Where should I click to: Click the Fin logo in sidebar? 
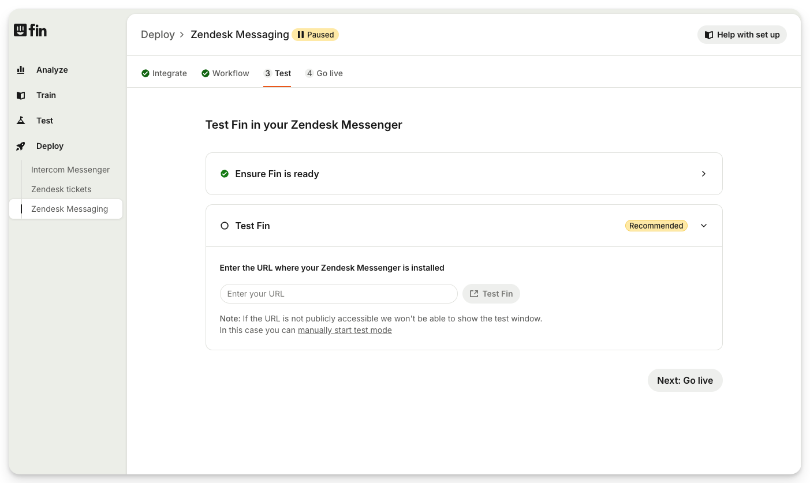pos(30,31)
